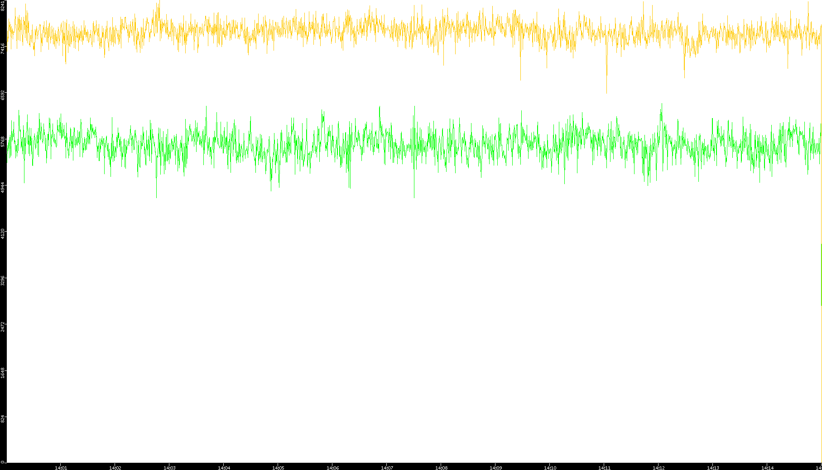Screen dimensions: 822x470
Task: Select the 14:10 time label
Action: pyautogui.click(x=550, y=468)
